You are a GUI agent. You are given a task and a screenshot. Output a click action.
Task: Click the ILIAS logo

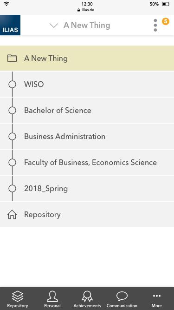point(10,25)
